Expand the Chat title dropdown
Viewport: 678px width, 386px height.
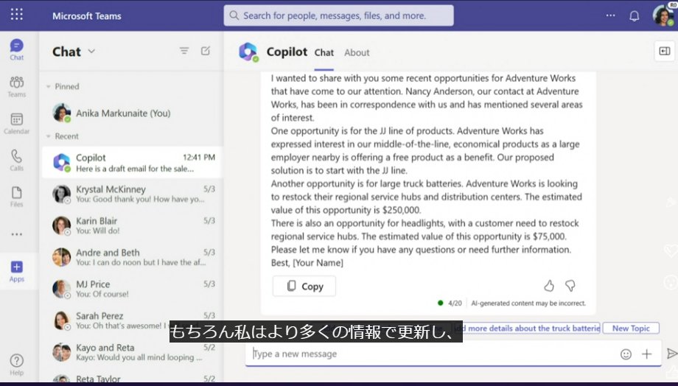(x=91, y=51)
